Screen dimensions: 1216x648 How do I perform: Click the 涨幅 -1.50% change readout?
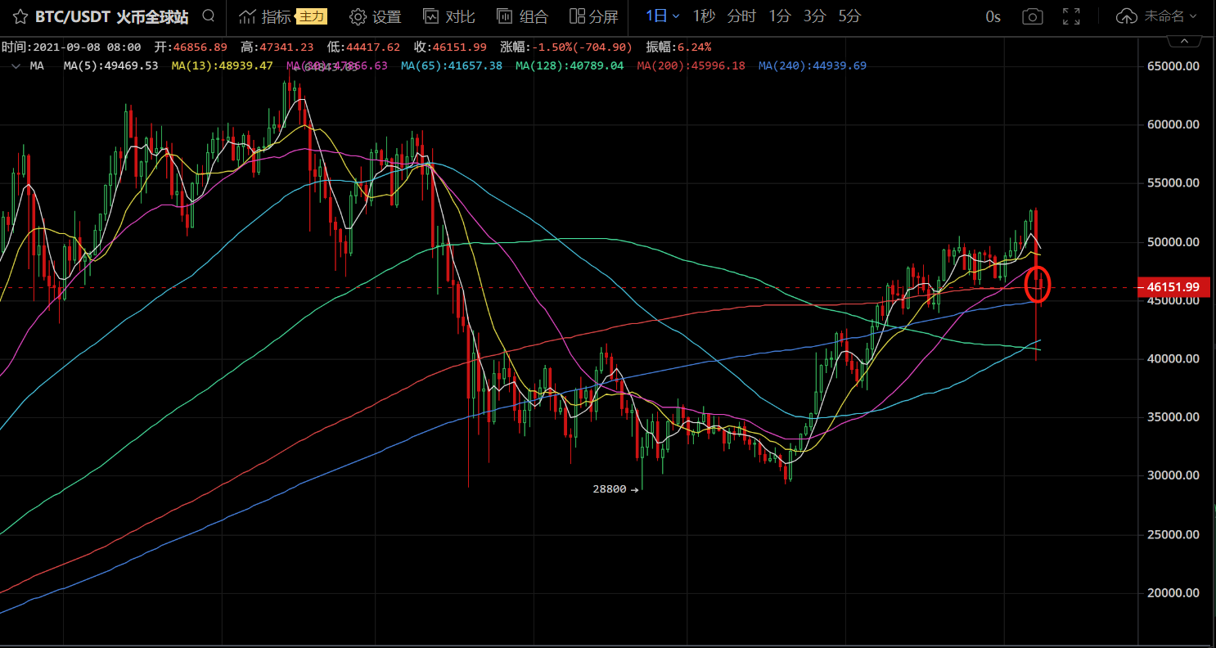point(566,47)
